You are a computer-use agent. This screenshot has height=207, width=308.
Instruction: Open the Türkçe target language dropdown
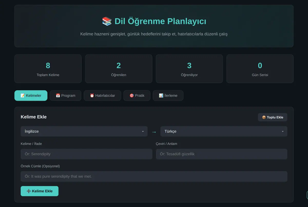224,131
